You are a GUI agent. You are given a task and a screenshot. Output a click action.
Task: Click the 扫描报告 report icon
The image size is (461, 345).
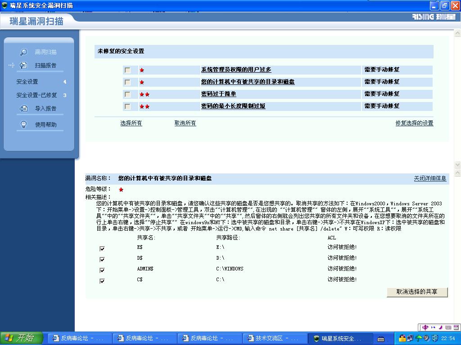coord(23,65)
